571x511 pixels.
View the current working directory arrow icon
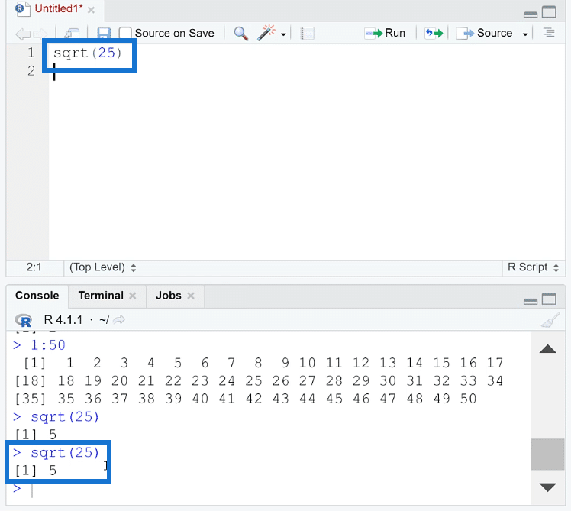tap(119, 320)
